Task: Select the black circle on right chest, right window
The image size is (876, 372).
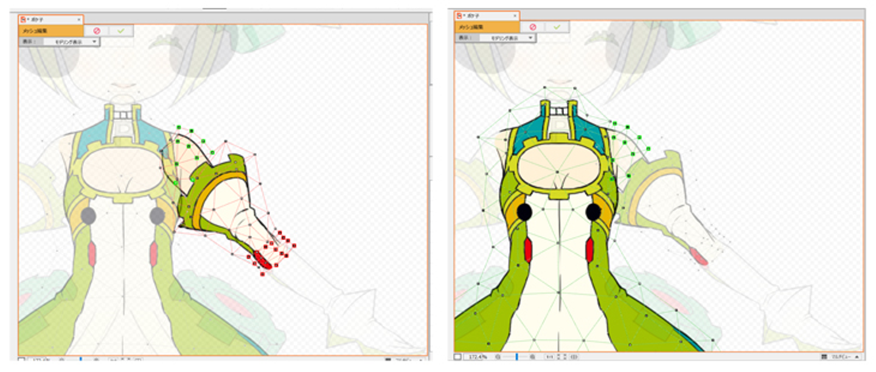Action: 594,212
